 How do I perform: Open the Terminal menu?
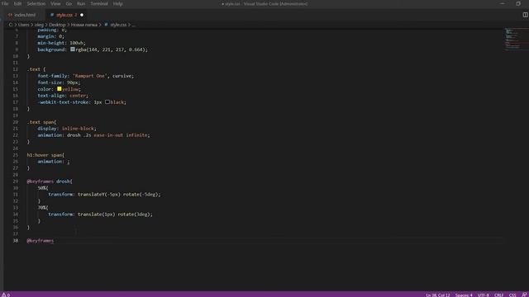[99, 3]
